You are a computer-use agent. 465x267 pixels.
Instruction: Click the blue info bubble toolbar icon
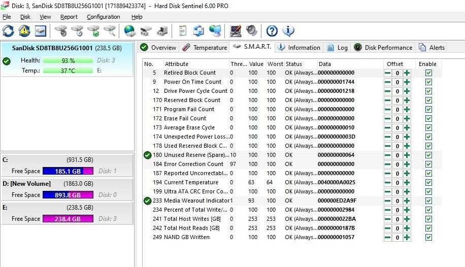tap(288, 31)
